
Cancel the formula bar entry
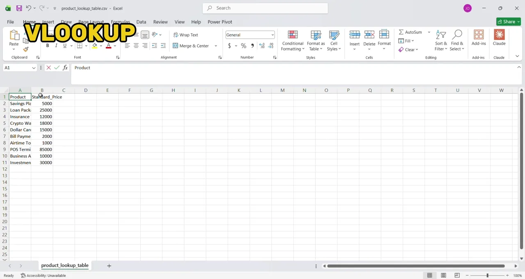click(x=48, y=68)
